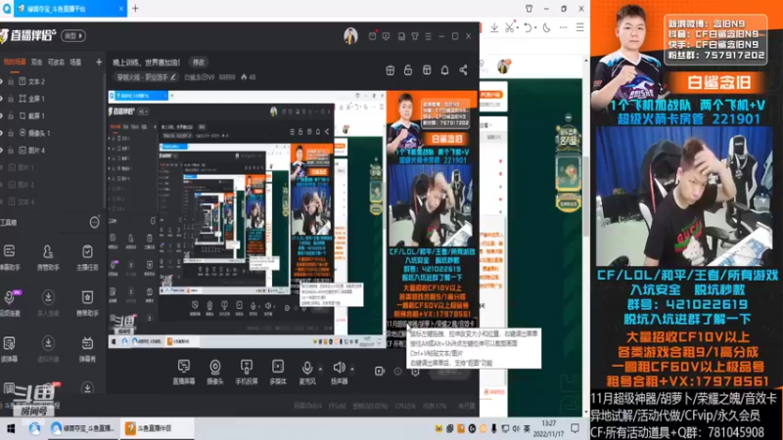Add a new scene with plus
Image resolution: width=783 pixels, height=440 pixels.
[x=99, y=62]
